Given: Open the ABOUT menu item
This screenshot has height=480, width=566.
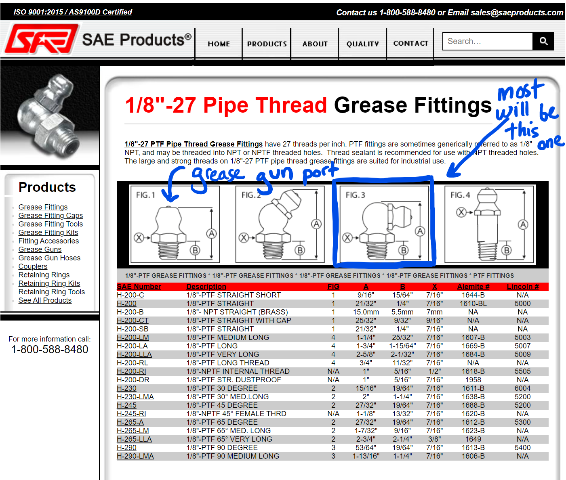Looking at the screenshot, I should [315, 44].
